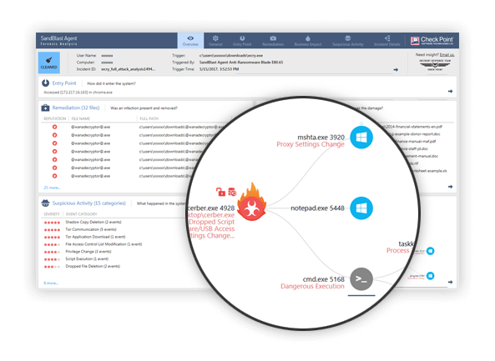Click Dangerous Execution label under cmd.exe
The image size is (495, 361).
click(x=312, y=286)
